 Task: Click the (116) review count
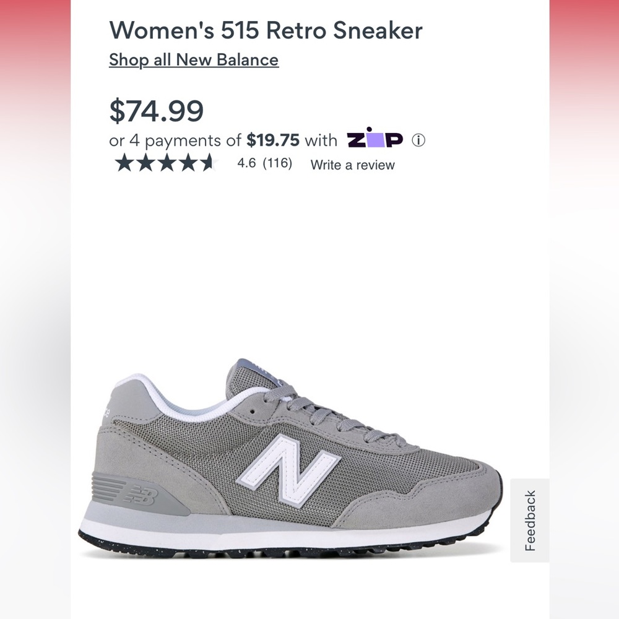pos(273,165)
